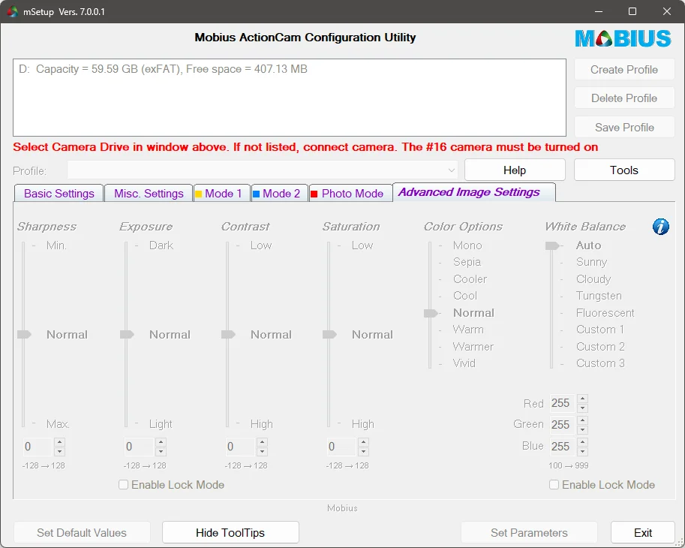Exit the configuration utility
Viewport: 685px width, 548px height.
pos(643,533)
